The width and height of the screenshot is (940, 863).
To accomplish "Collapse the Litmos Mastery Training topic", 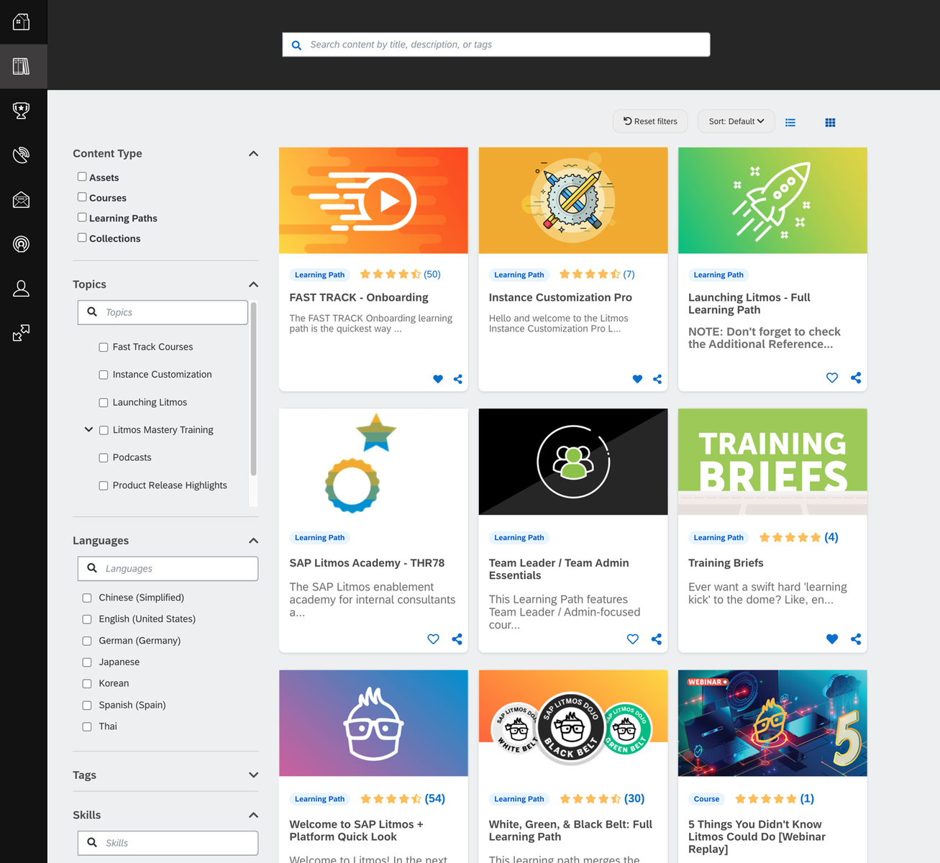I will pos(88,429).
